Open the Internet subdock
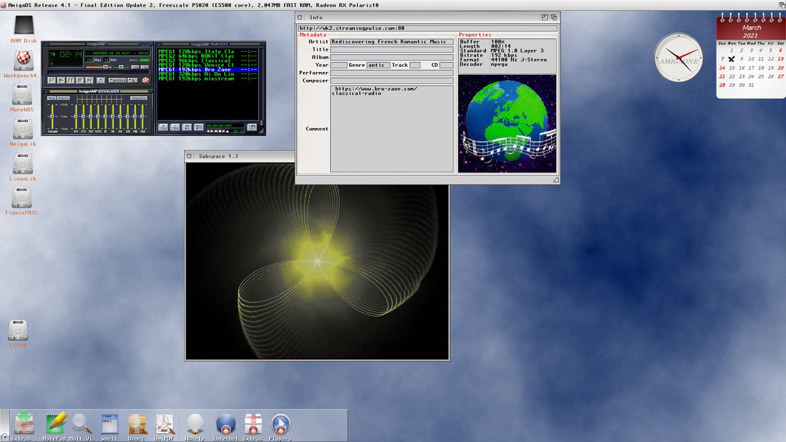The height and width of the screenshot is (442, 786). (x=226, y=426)
